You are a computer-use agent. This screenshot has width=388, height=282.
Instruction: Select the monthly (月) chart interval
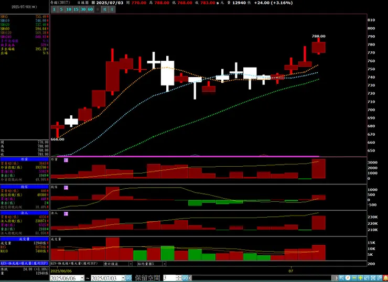(112, 9)
